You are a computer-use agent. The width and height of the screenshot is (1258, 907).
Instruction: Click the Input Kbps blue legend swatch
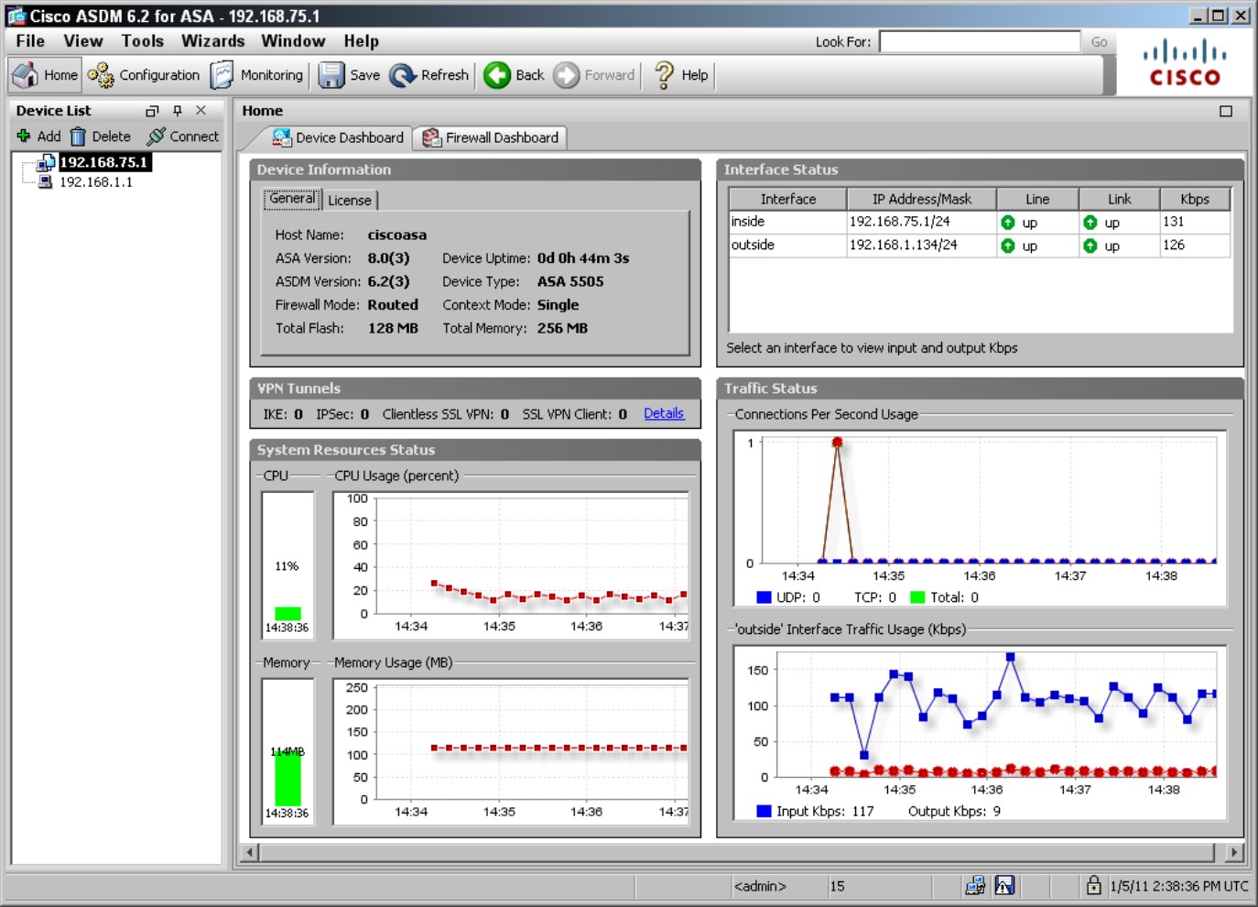click(764, 811)
